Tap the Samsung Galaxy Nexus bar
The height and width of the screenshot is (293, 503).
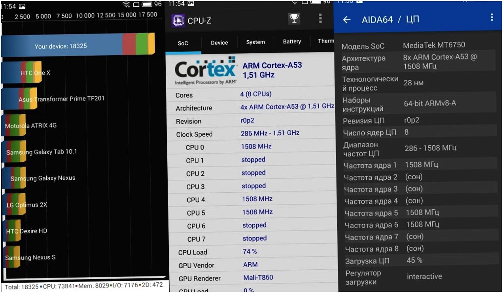pos(13,178)
